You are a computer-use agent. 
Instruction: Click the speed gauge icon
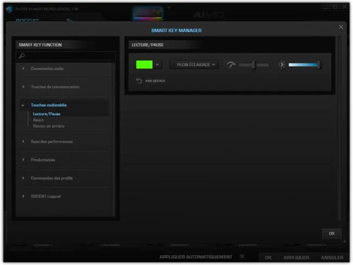[x=230, y=65]
